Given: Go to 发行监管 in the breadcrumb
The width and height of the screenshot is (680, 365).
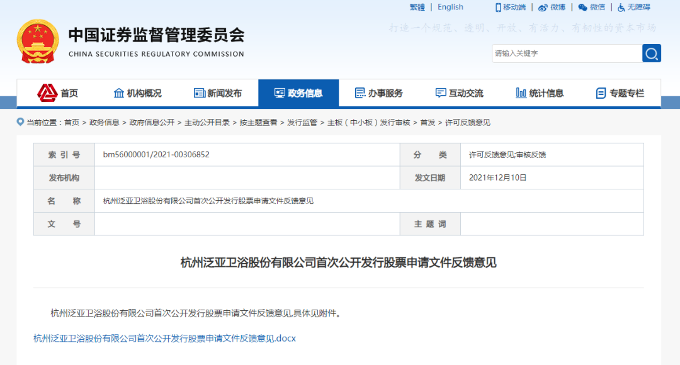Looking at the screenshot, I should 302,123.
